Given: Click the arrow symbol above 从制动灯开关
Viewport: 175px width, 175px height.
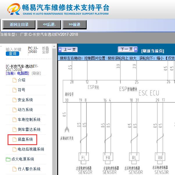Looking at the screenshot, I should (67, 129).
